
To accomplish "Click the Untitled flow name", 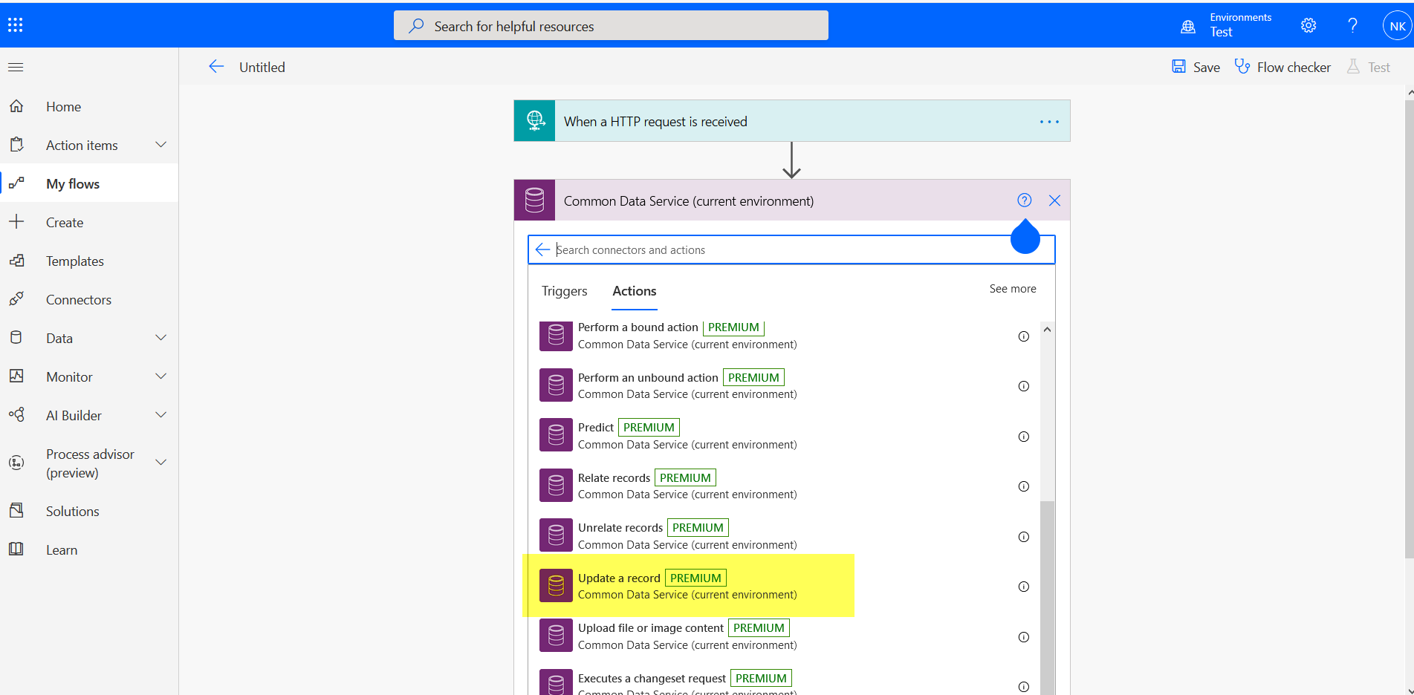I will (x=262, y=68).
